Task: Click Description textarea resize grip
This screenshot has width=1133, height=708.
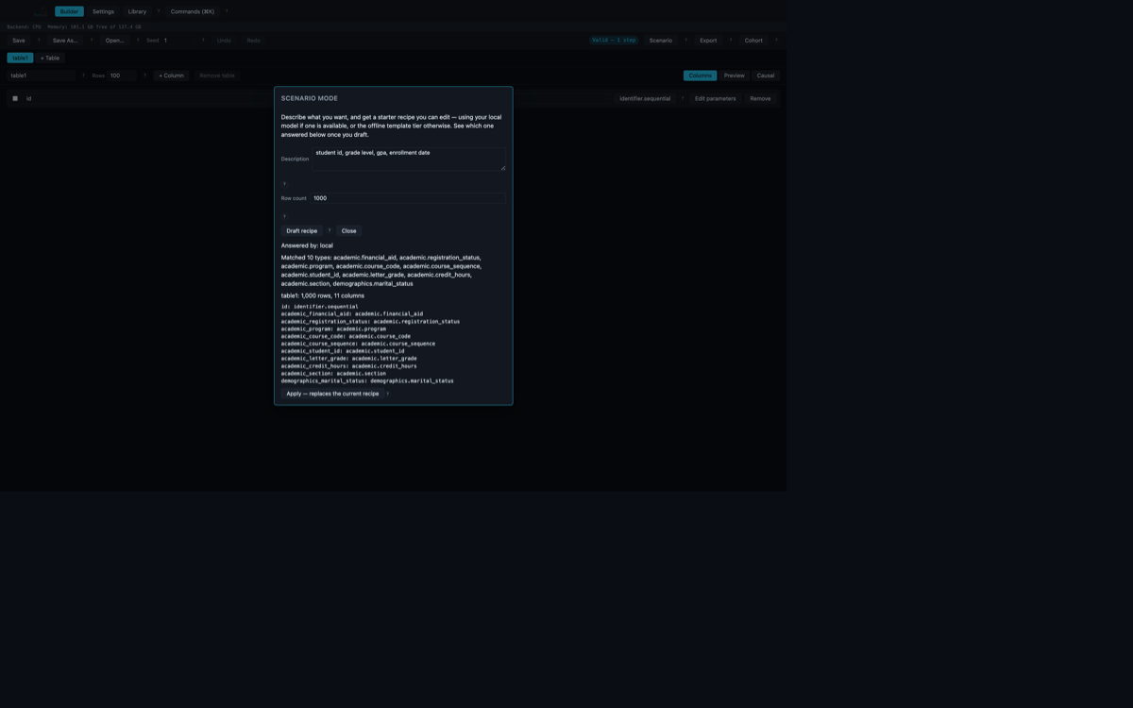Action: coord(502,168)
